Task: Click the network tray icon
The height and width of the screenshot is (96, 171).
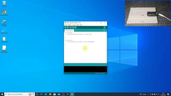Action: [157, 94]
